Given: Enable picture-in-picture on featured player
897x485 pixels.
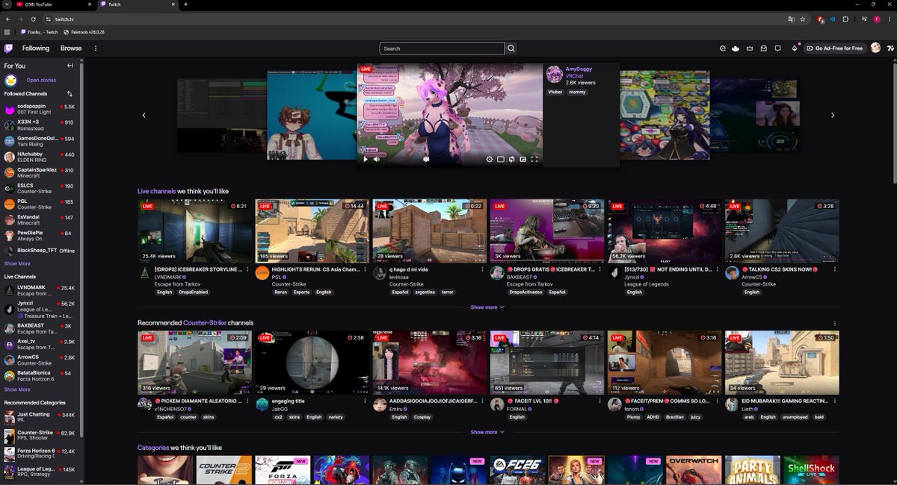Looking at the screenshot, I should pyautogui.click(x=523, y=159).
